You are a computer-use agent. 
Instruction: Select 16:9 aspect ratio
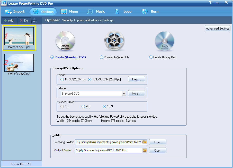click(108, 106)
